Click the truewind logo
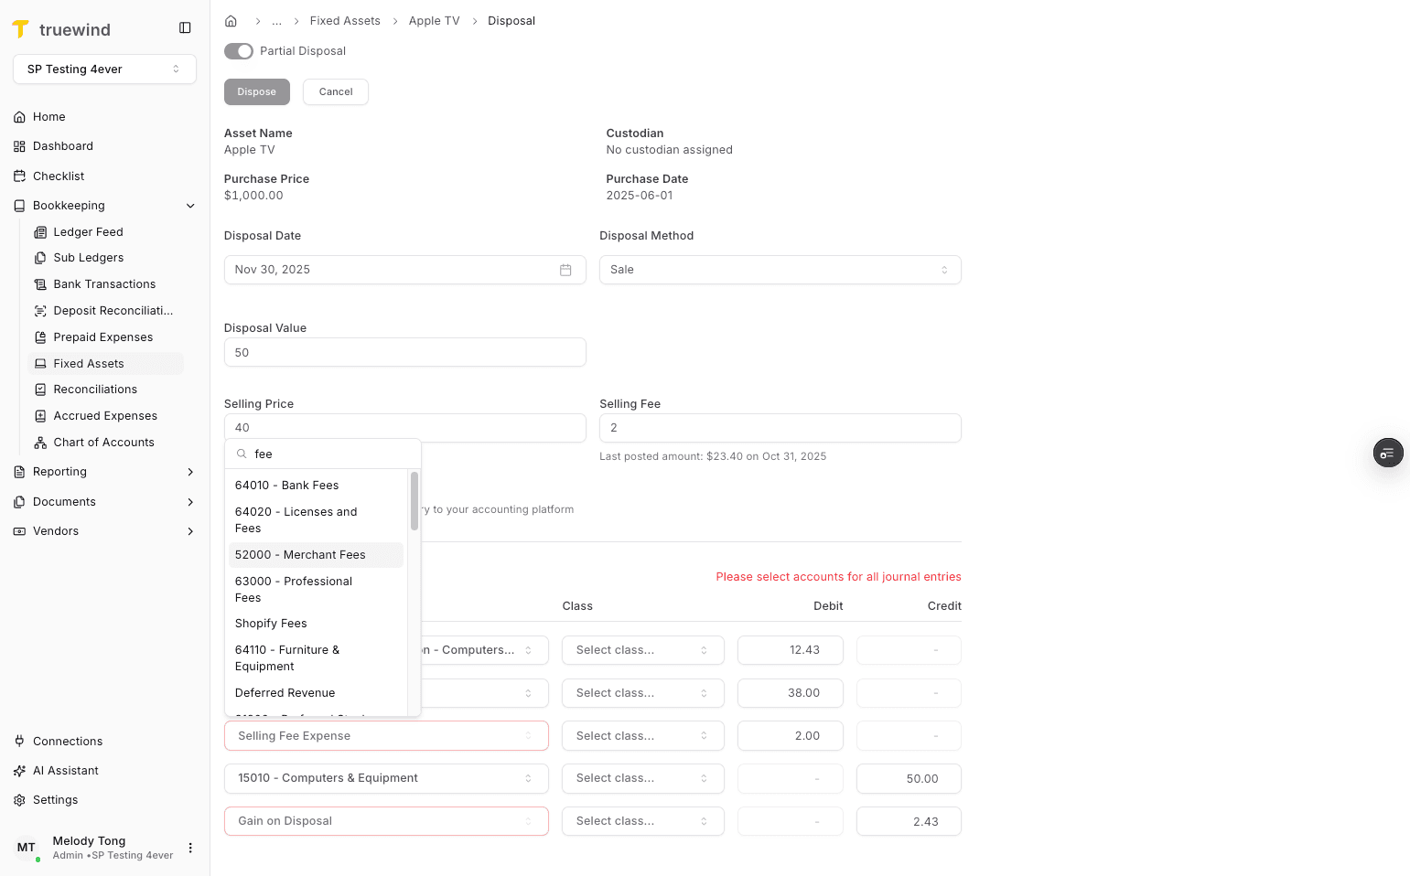 60,28
